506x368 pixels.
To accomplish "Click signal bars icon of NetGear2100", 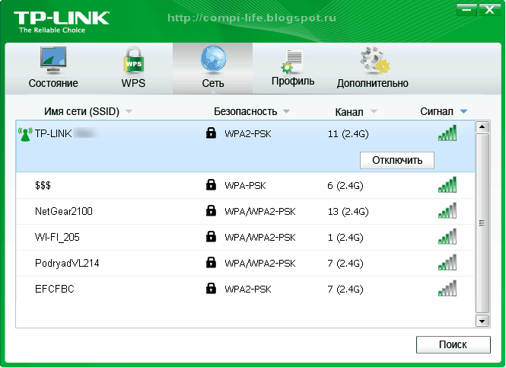I will point(447,210).
